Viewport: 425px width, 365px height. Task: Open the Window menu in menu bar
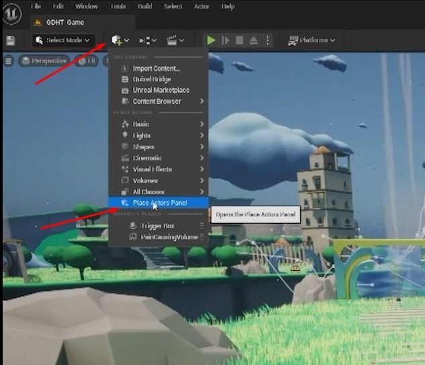click(86, 6)
